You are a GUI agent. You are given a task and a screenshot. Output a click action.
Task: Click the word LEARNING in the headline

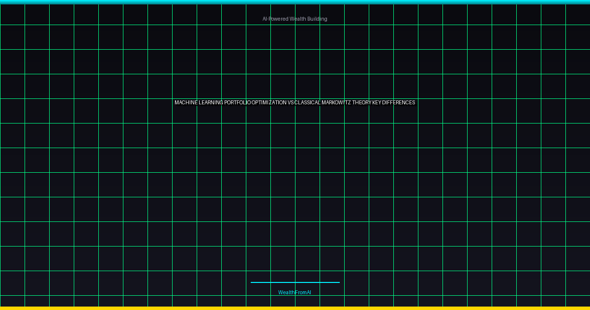[x=210, y=102]
